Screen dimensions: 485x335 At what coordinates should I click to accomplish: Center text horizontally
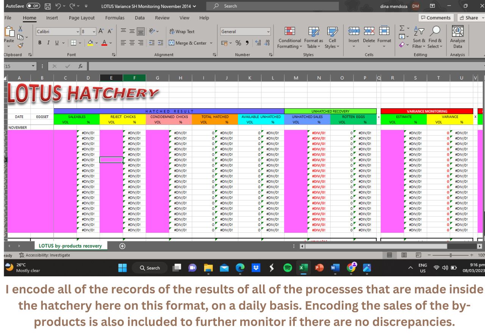(132, 43)
